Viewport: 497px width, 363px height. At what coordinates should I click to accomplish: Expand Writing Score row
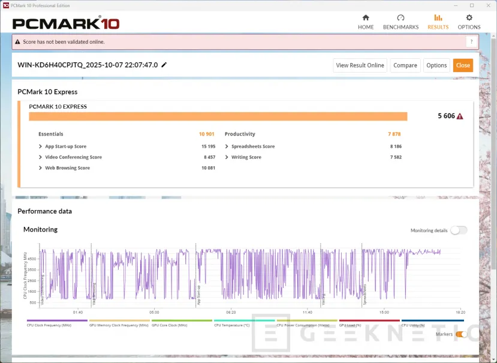pyautogui.click(x=227, y=157)
